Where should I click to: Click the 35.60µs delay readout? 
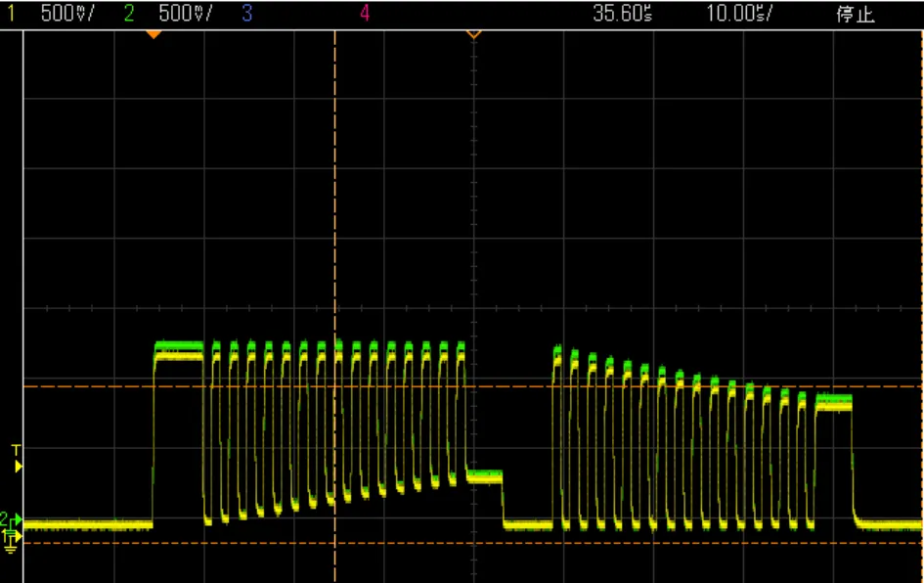pos(622,14)
